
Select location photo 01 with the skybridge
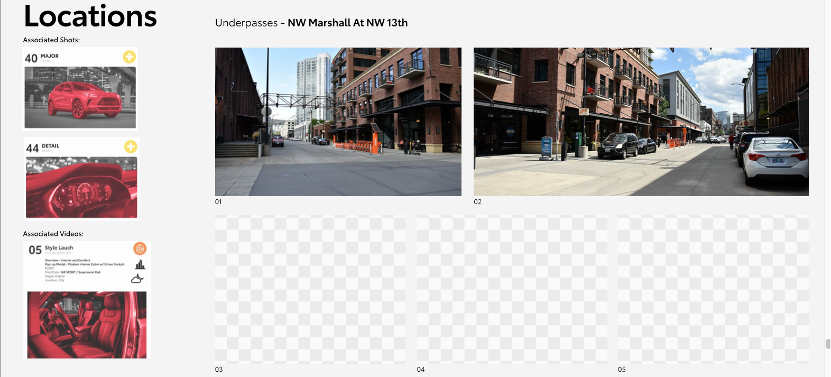pos(338,122)
